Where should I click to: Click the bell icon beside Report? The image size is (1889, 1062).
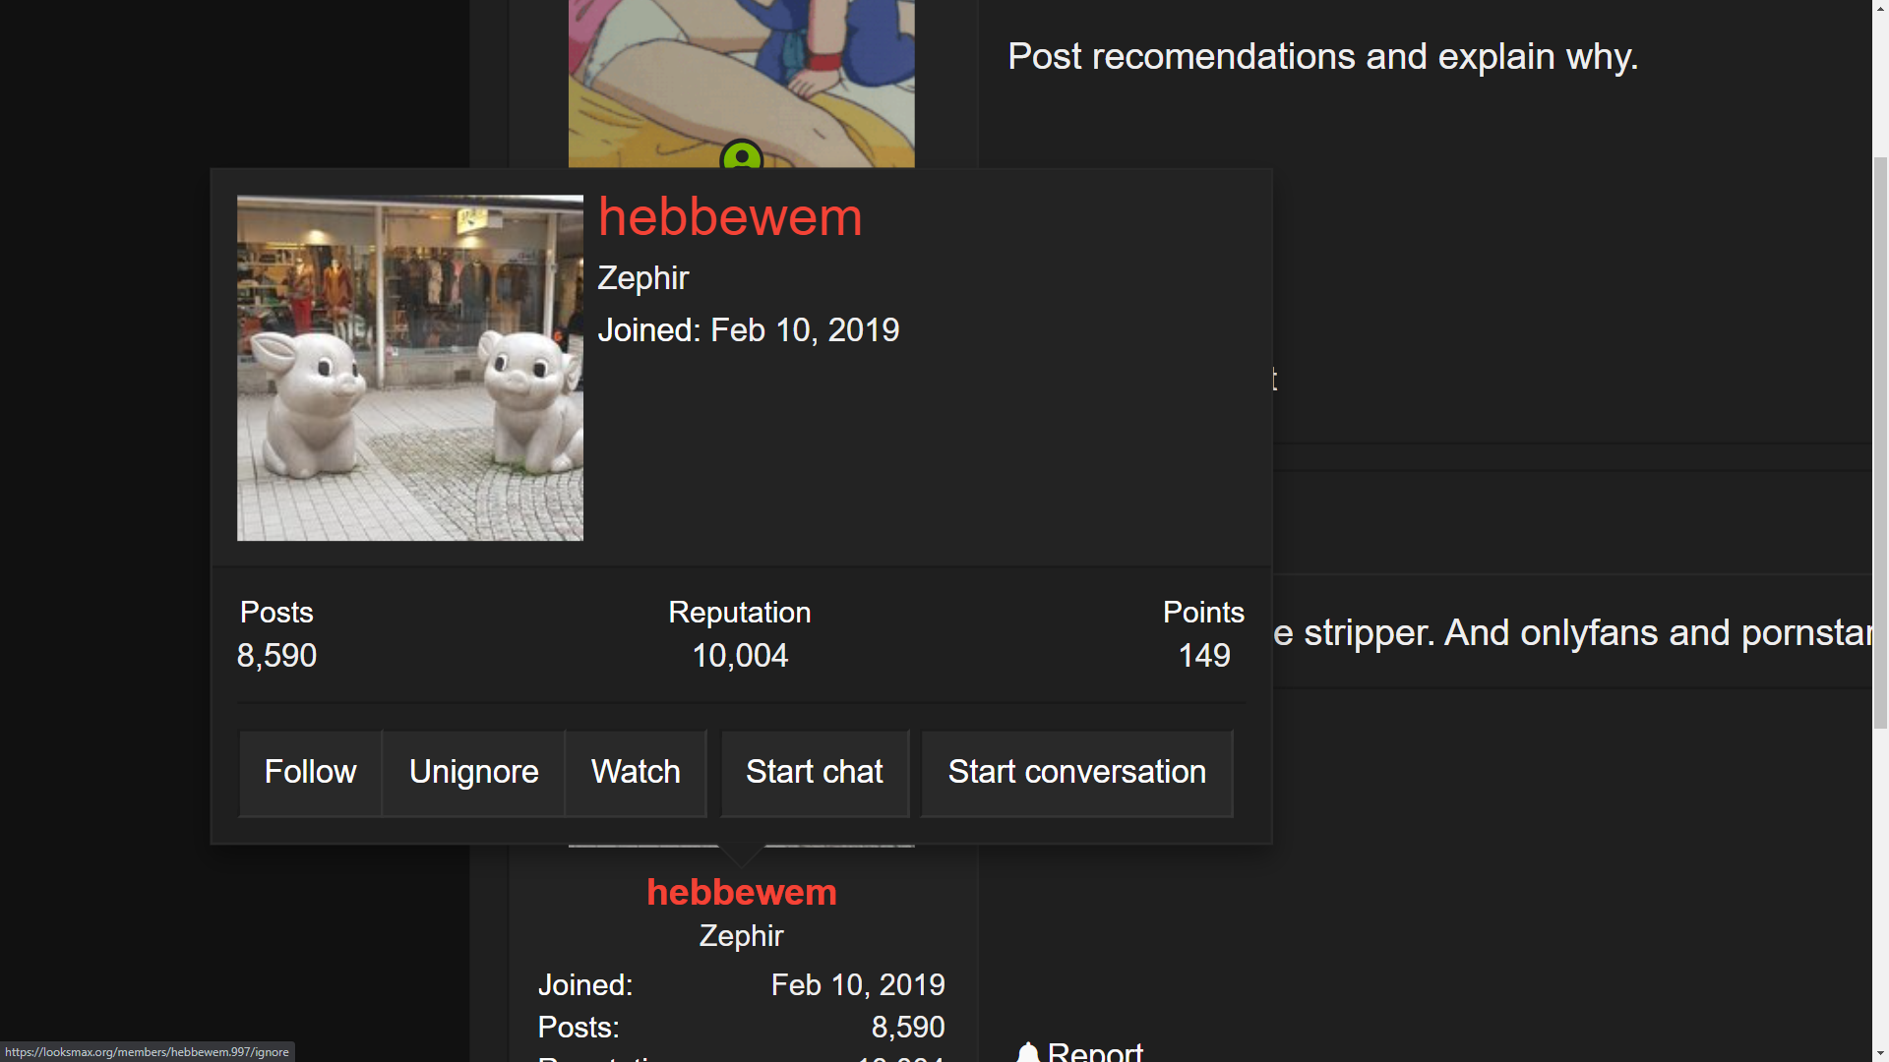coord(1028,1052)
